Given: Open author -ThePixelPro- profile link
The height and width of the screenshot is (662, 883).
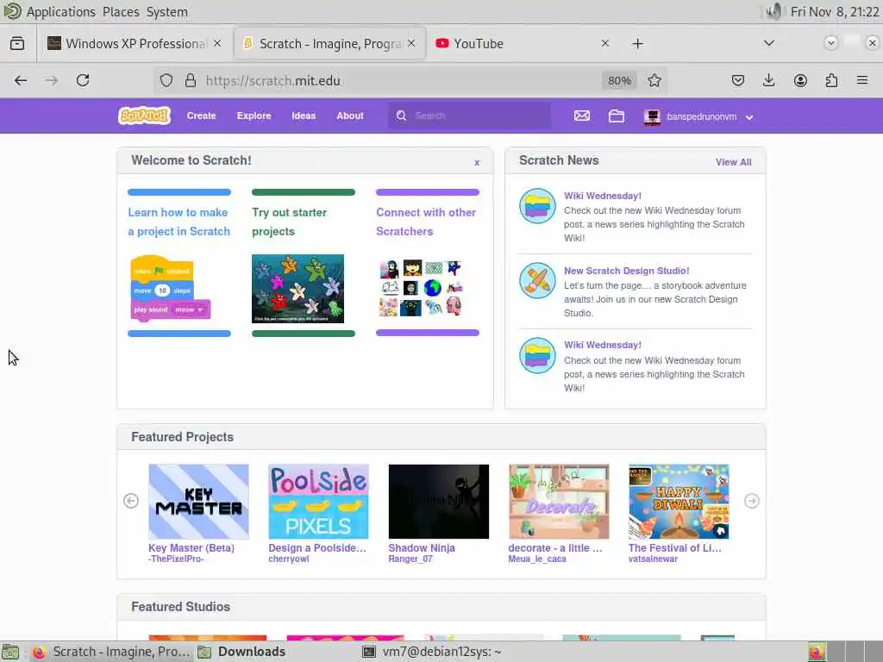Looking at the screenshot, I should pos(176,559).
